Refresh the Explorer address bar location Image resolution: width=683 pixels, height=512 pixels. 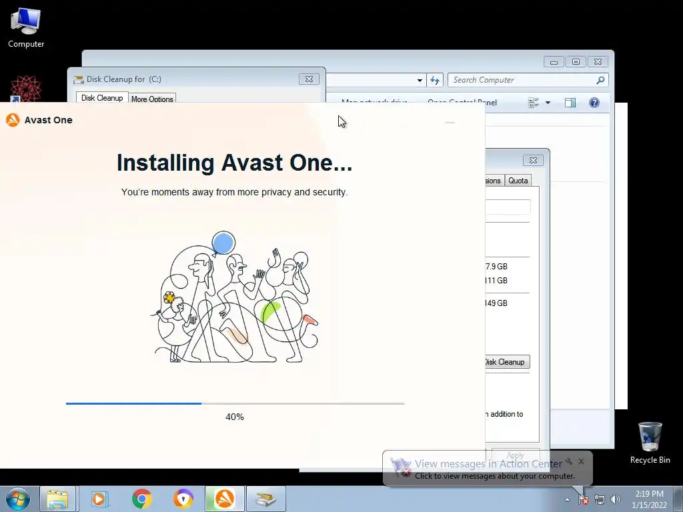point(435,80)
